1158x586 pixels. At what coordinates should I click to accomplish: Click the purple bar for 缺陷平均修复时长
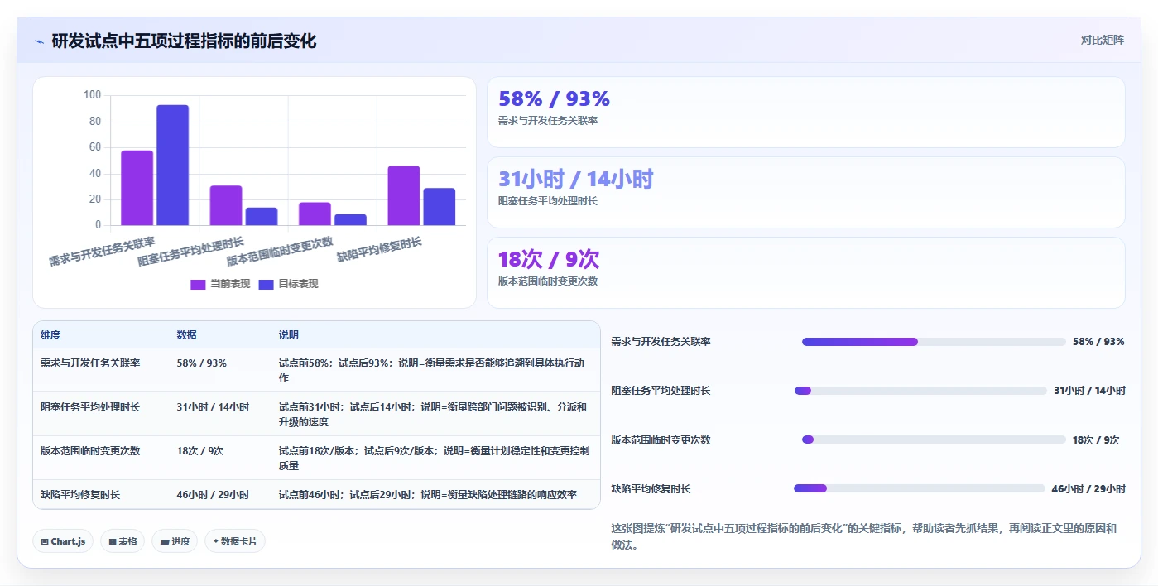404,195
